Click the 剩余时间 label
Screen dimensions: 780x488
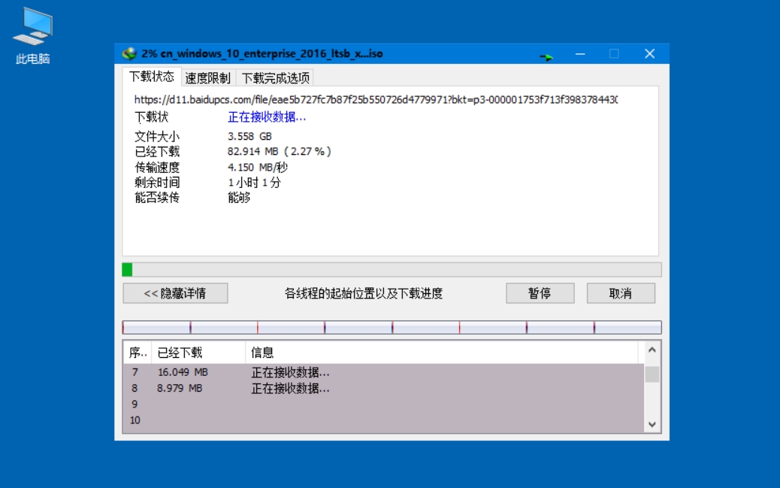tap(157, 183)
